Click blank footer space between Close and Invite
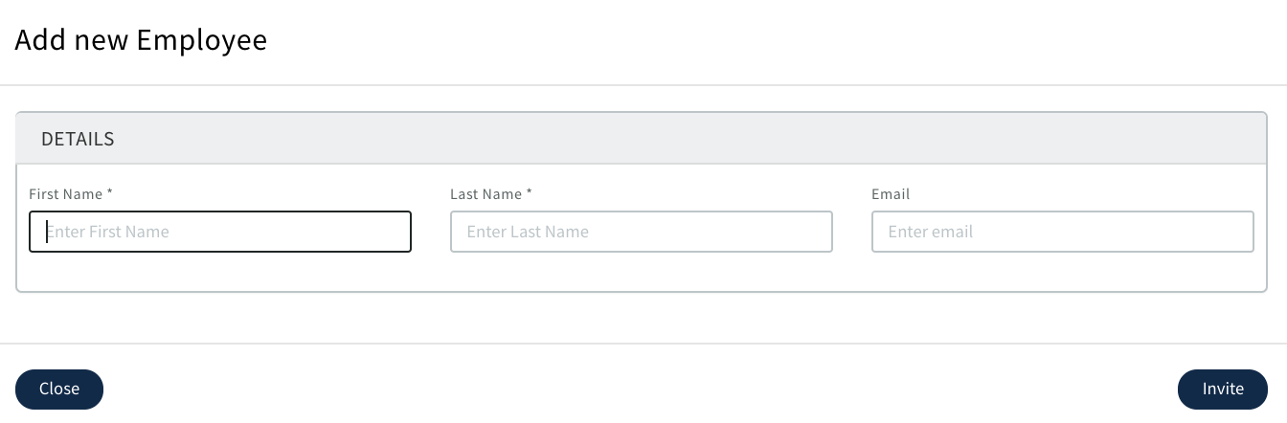 click(x=642, y=389)
